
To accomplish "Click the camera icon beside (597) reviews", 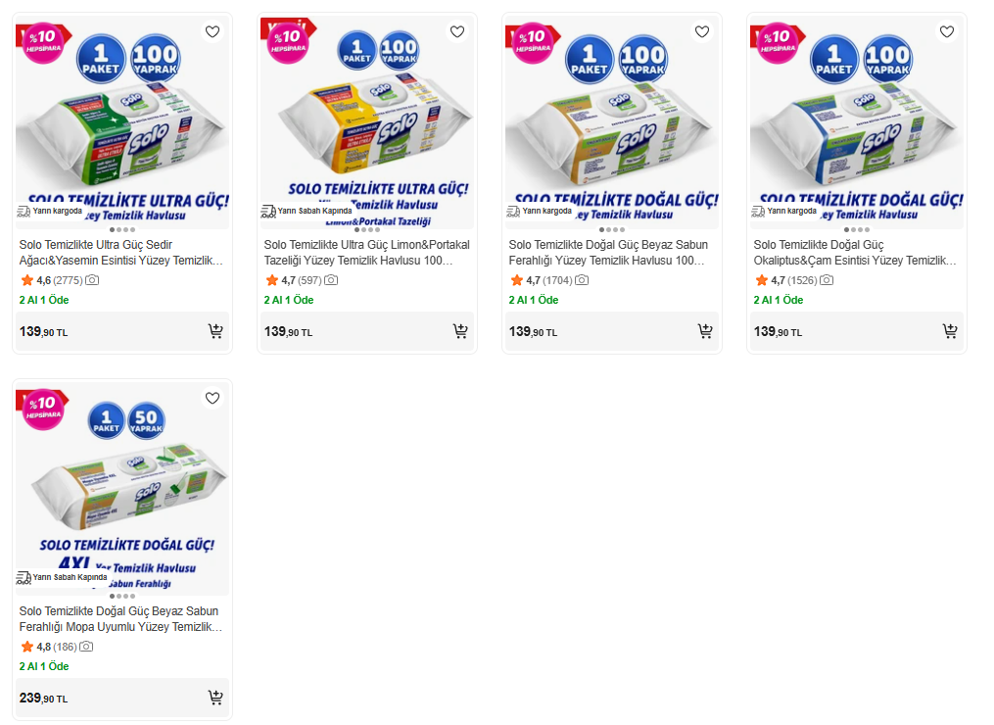I will (x=331, y=280).
